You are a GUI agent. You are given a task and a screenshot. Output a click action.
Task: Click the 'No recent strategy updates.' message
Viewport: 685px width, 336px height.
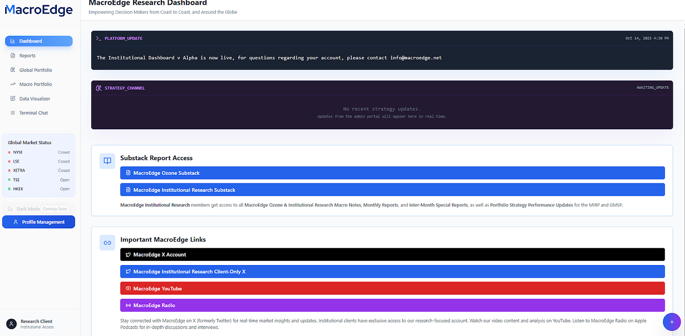pyautogui.click(x=382, y=109)
